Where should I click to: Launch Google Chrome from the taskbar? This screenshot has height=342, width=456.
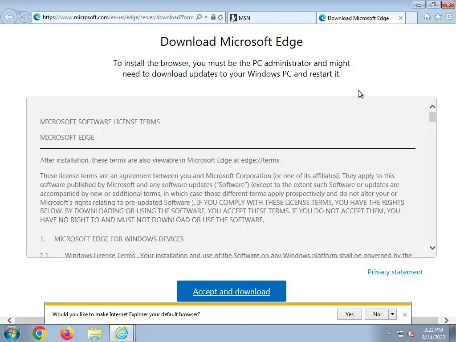coord(39,333)
